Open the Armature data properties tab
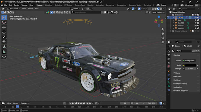This screenshot has width=201, height=112. (168, 82)
